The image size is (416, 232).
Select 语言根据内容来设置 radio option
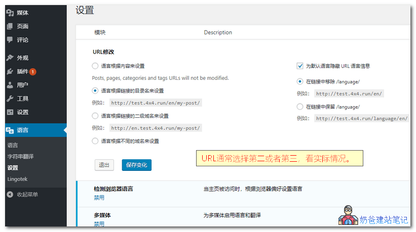click(x=95, y=66)
